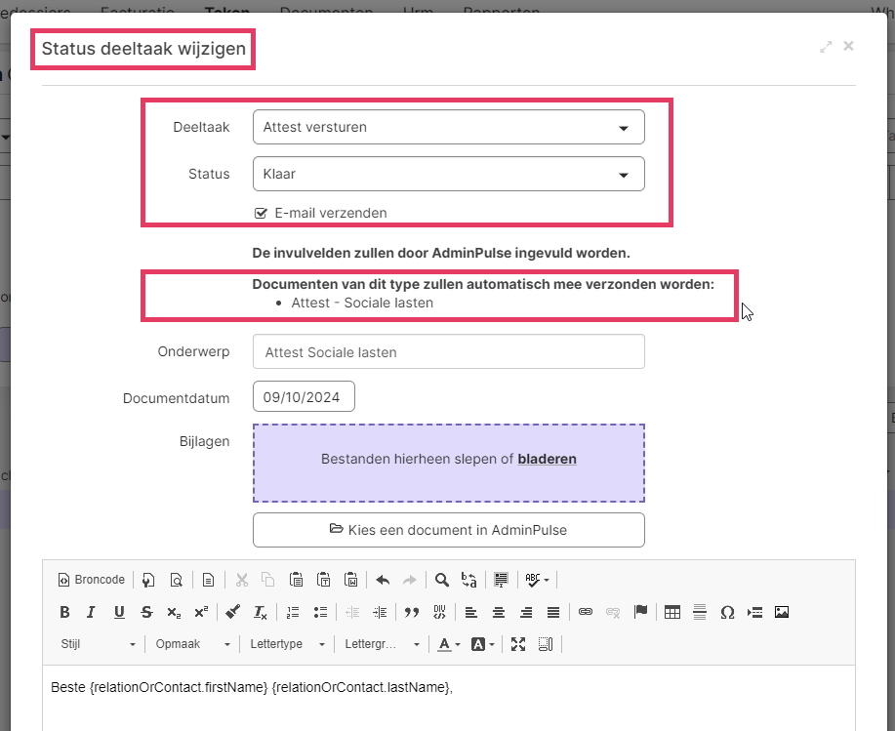Screen dimensions: 895x731
Task: Open the Stijl dropdown
Action: click(x=98, y=644)
